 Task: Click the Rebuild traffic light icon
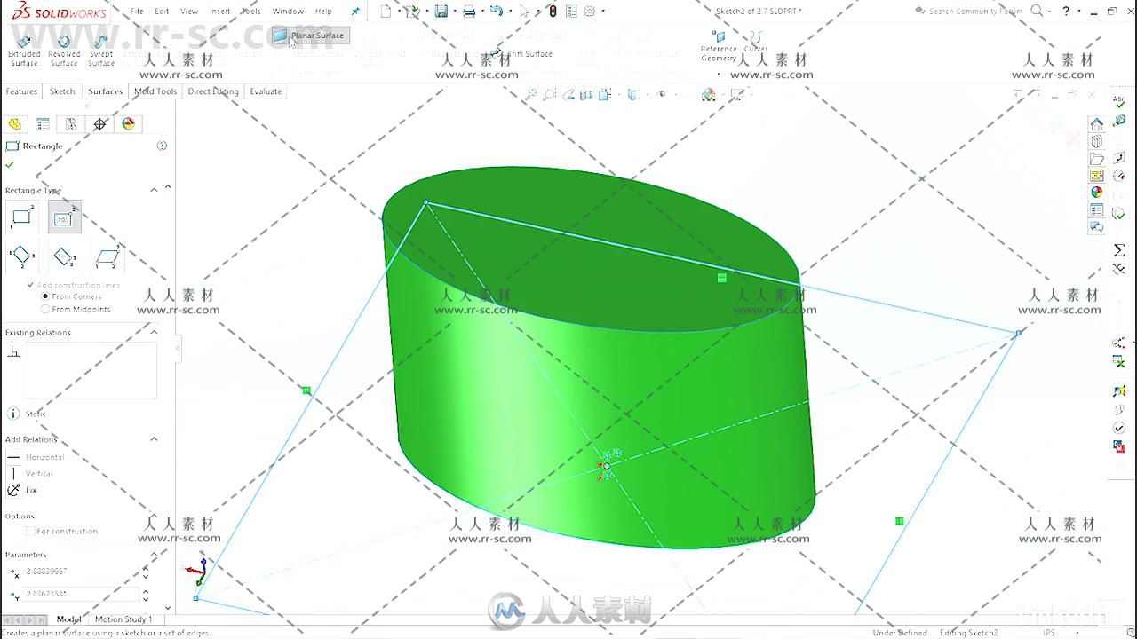pos(553,12)
